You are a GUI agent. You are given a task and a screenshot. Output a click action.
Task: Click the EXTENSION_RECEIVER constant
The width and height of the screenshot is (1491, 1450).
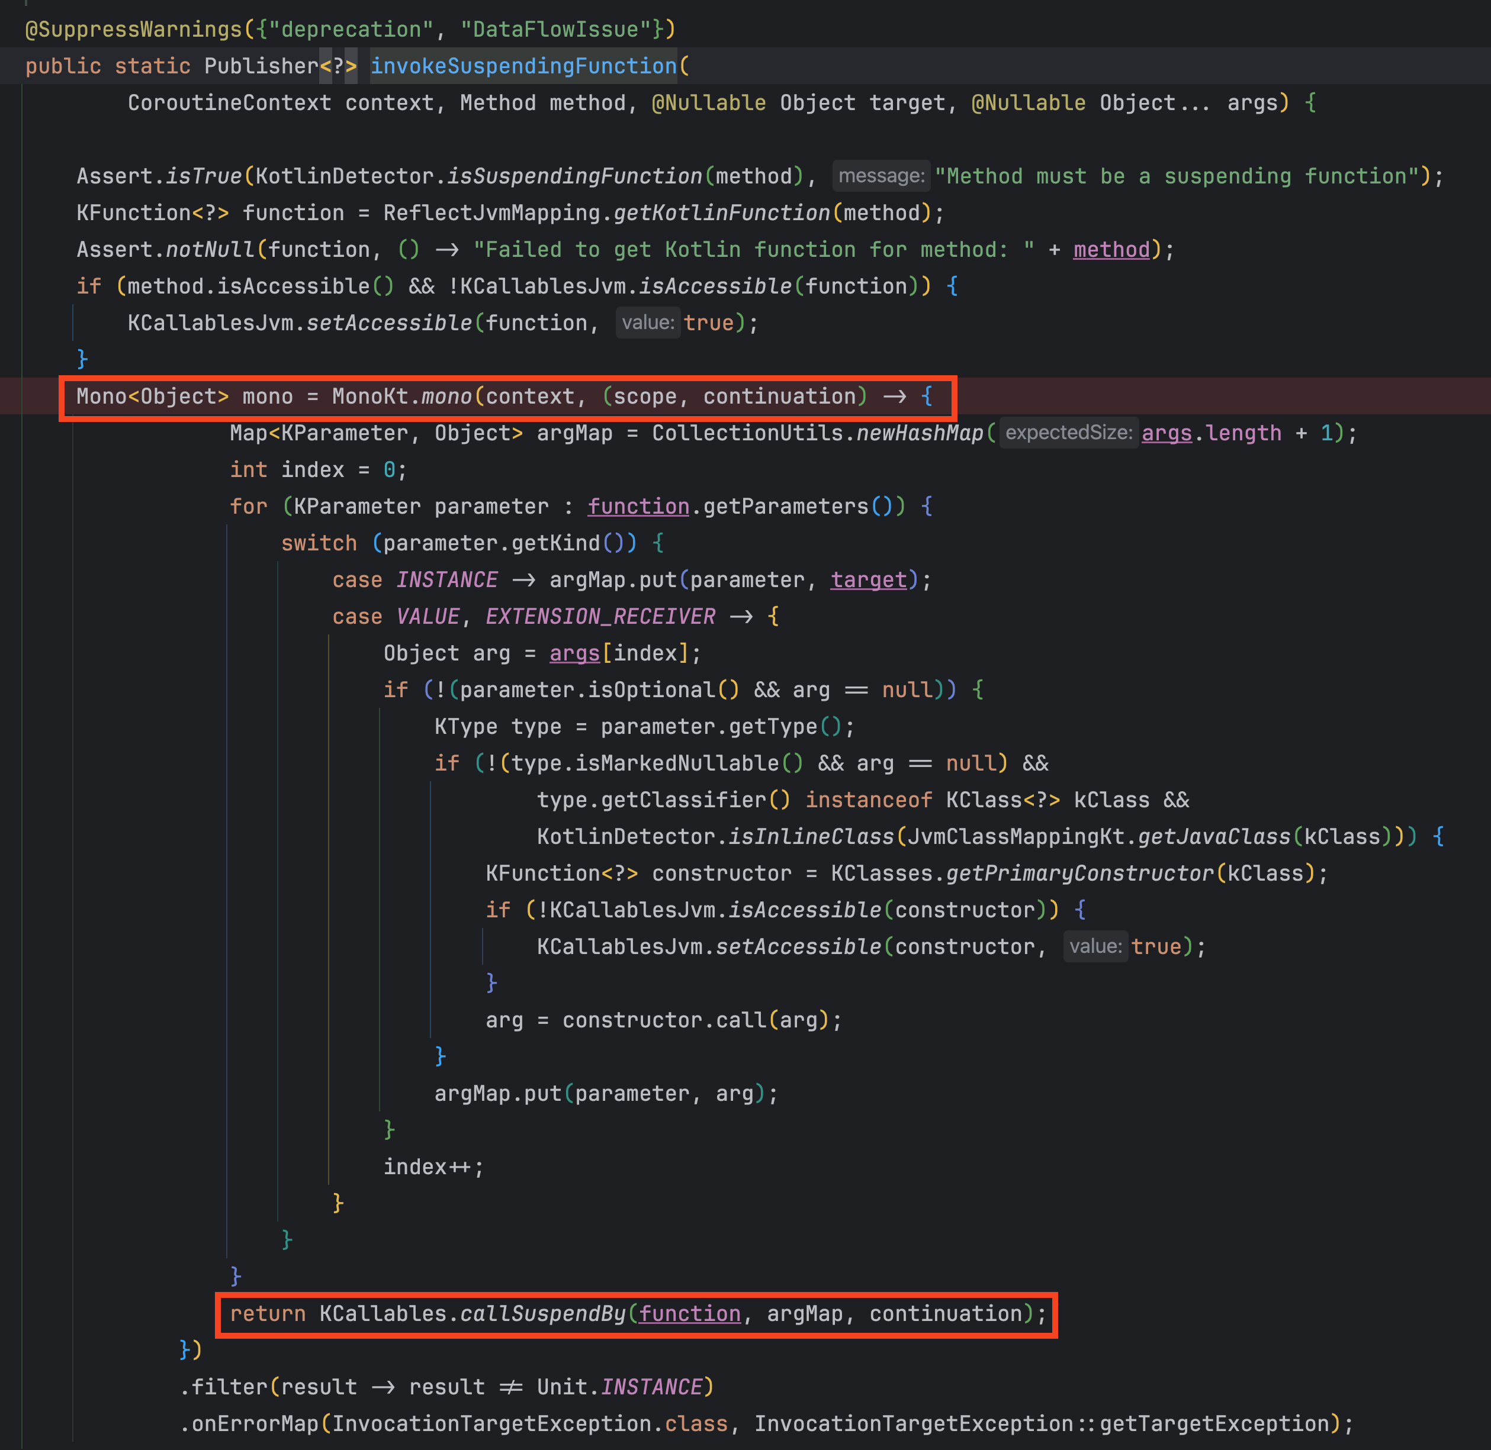click(600, 617)
